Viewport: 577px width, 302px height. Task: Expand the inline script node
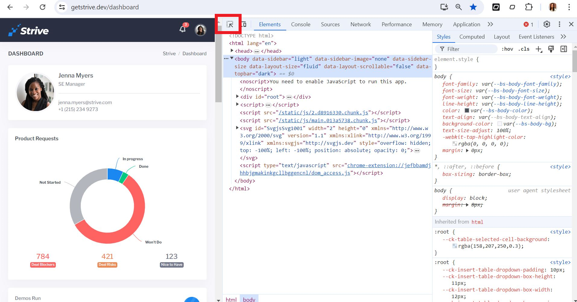[237, 104]
